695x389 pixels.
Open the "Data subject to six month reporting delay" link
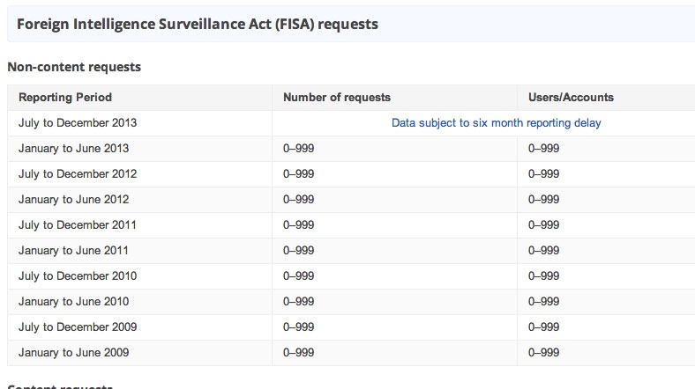(496, 123)
